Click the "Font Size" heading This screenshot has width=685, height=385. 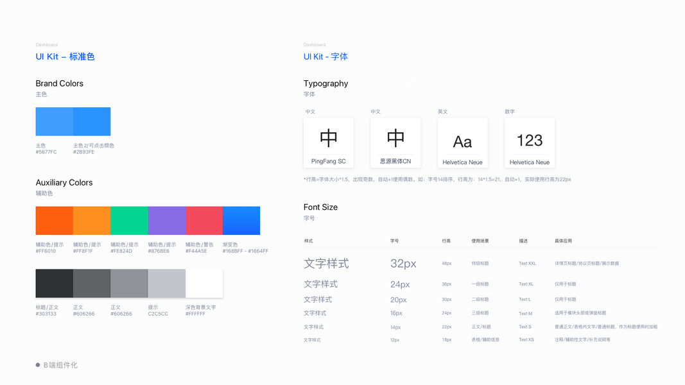[320, 207]
